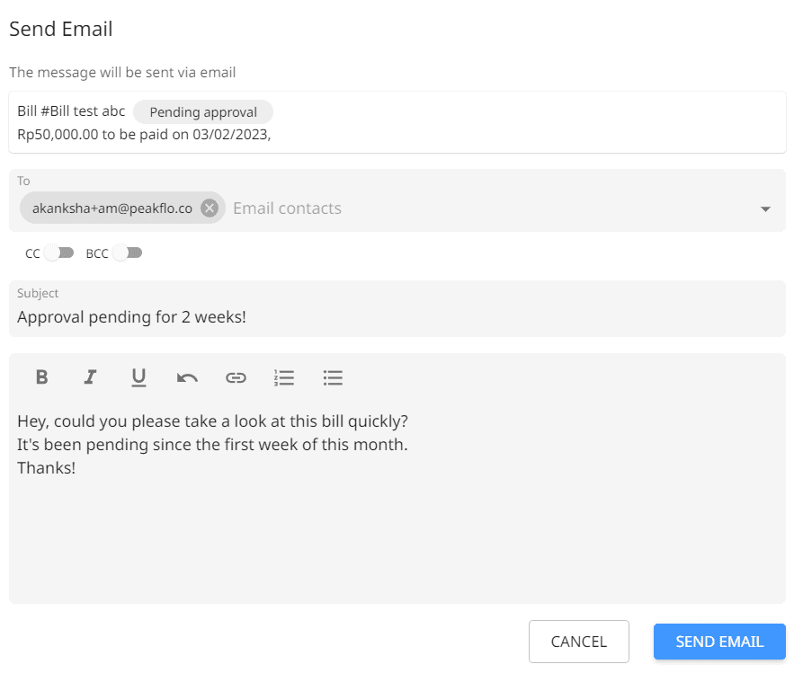Viewport: 794px width, 682px height.
Task: Undo the last edit with the arrow icon
Action: coord(187,377)
